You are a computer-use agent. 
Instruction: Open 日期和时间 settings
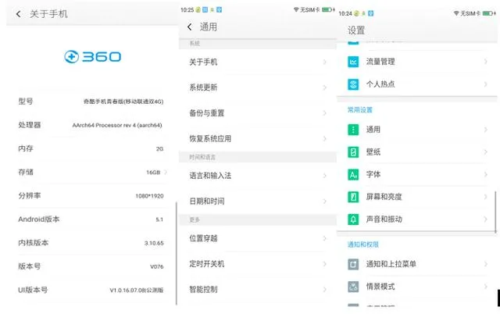coord(258,202)
